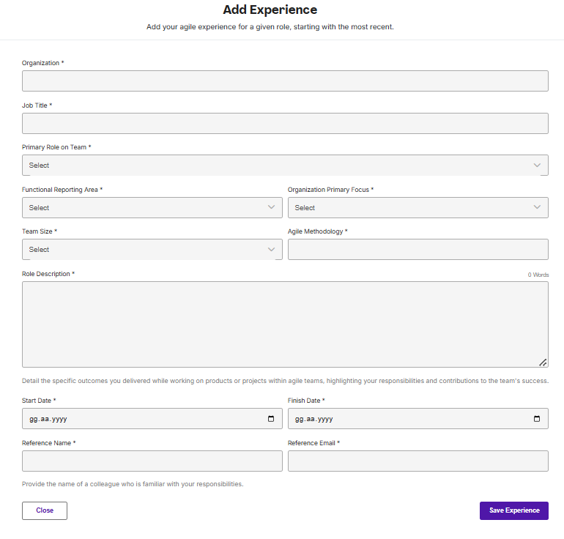Focus the Organization text field
Viewport: 564px width, 539px height.
[x=285, y=81]
